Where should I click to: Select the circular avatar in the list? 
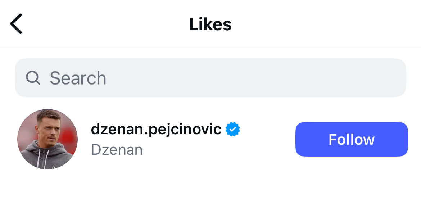pos(47,139)
